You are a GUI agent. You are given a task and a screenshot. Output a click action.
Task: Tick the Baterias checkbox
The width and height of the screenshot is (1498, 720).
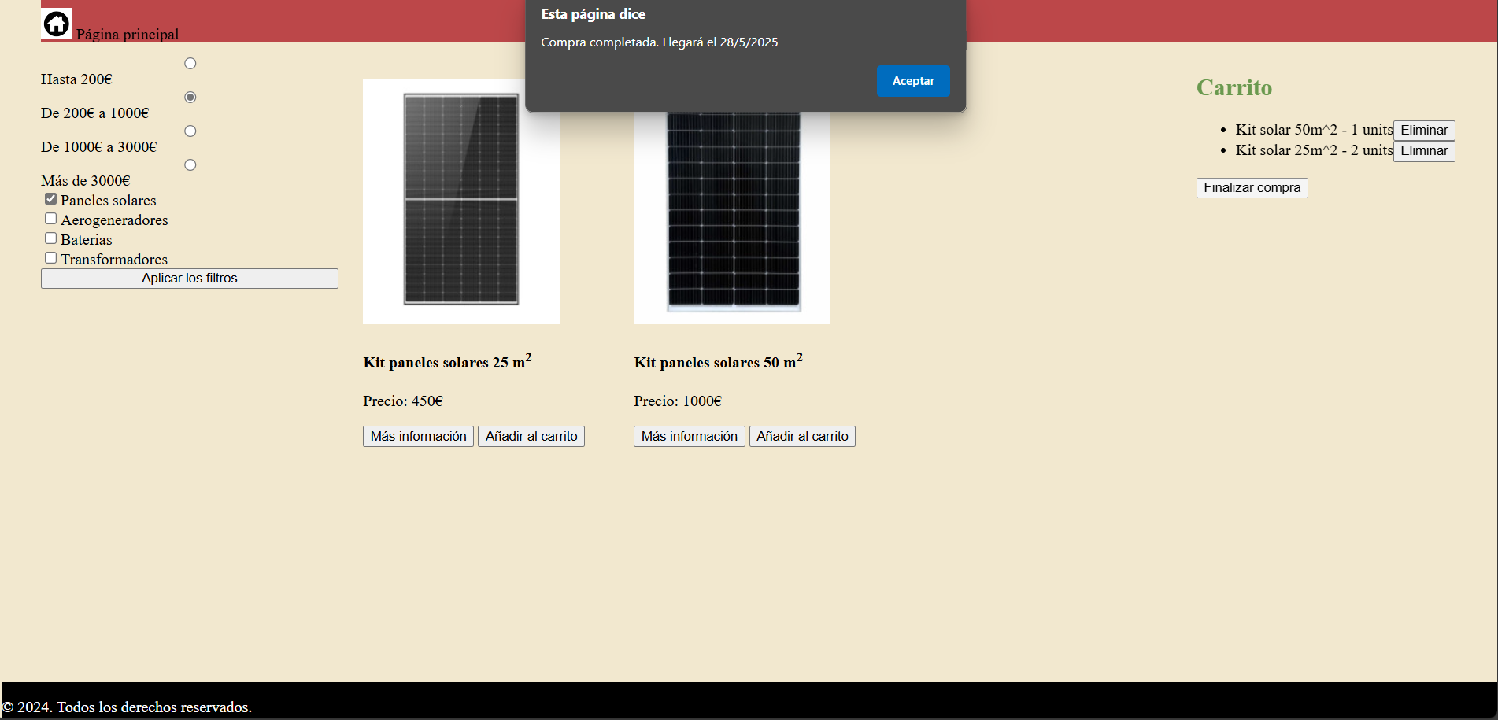(51, 238)
